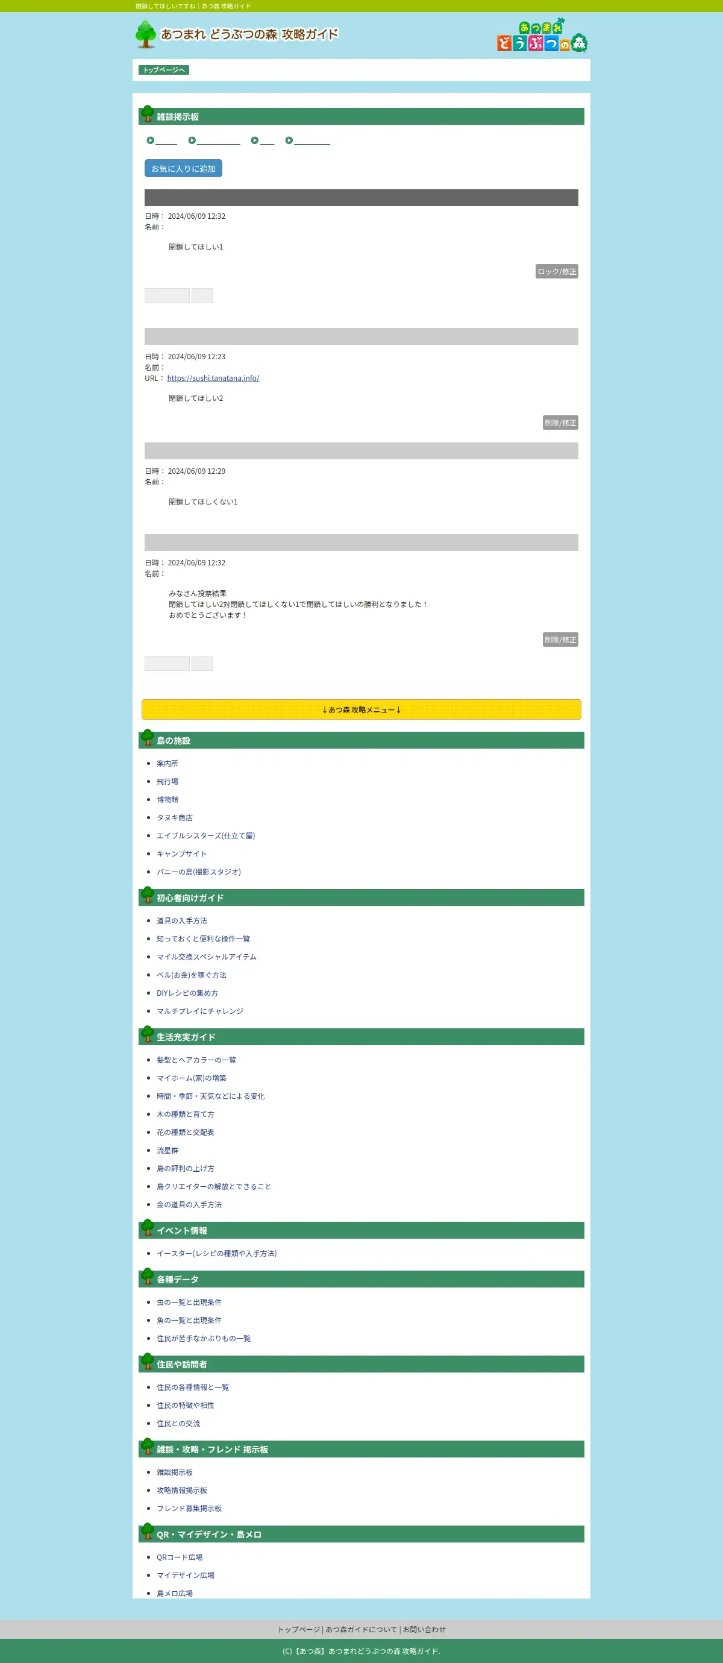Open 金の道具の入手方法 link
The width and height of the screenshot is (723, 1663).
189,1205
